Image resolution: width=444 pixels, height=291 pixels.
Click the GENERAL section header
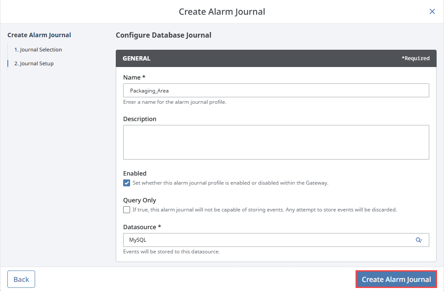click(276, 58)
